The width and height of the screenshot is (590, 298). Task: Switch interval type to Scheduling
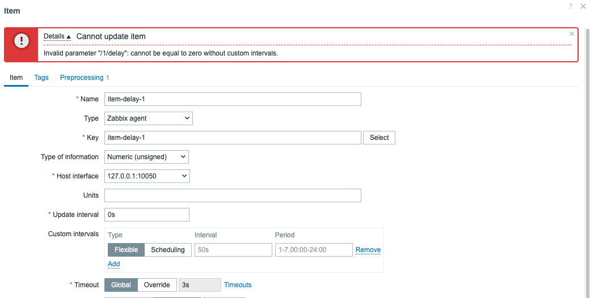click(x=167, y=250)
